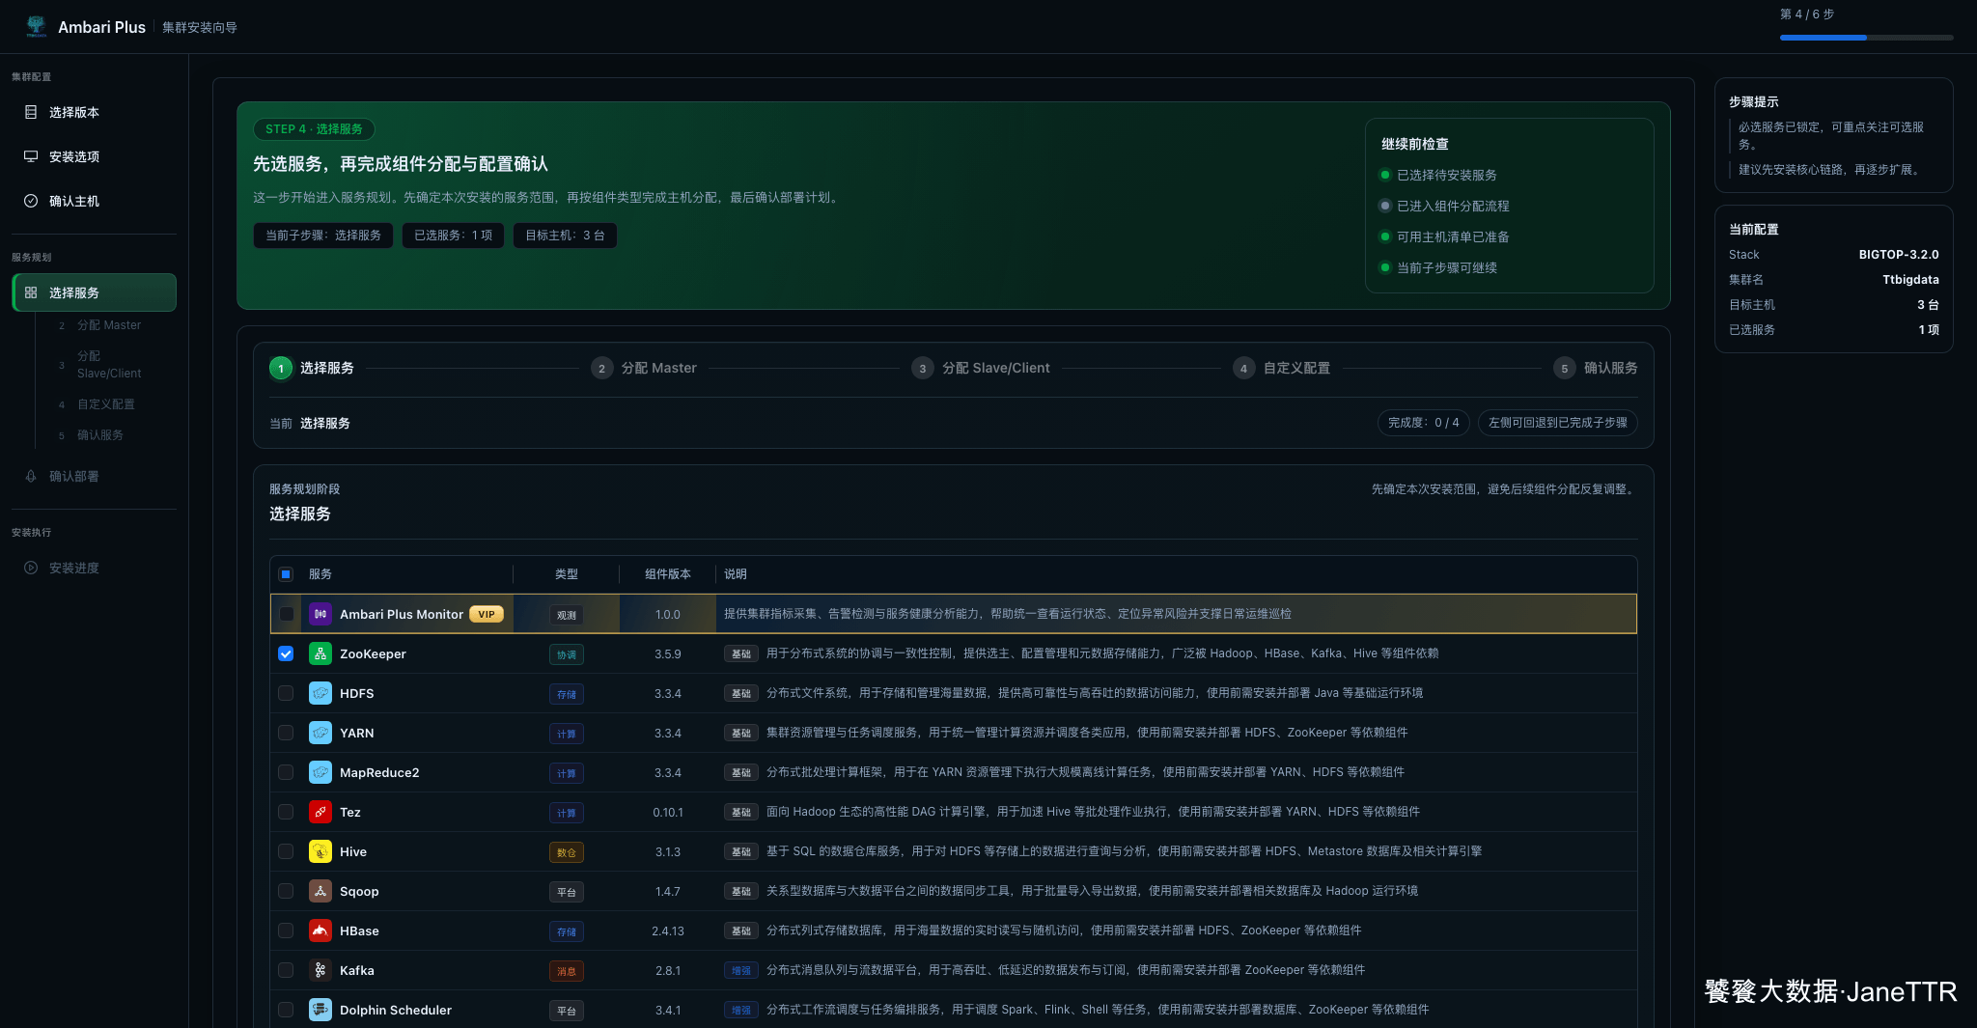The height and width of the screenshot is (1028, 1977).
Task: Check the HDFS service checkbox
Action: click(286, 693)
